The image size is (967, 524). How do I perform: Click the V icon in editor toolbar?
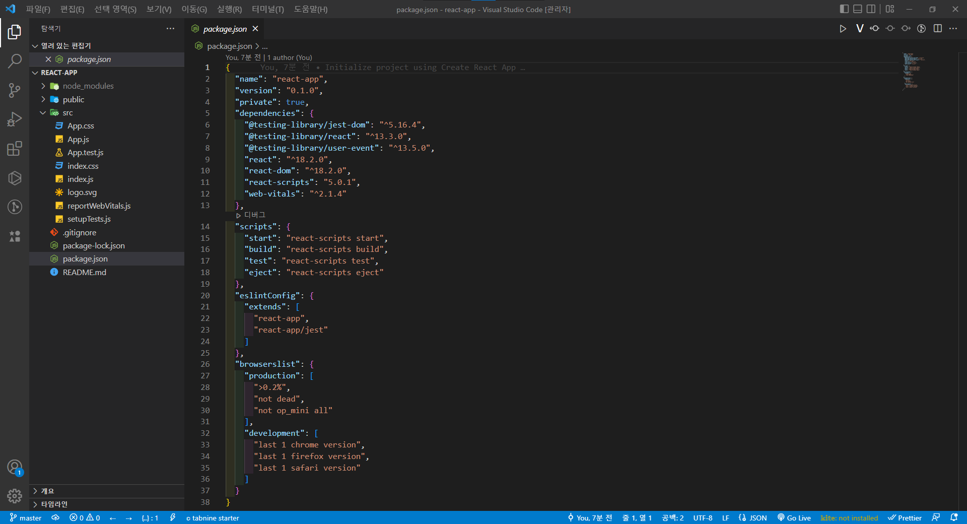point(859,29)
